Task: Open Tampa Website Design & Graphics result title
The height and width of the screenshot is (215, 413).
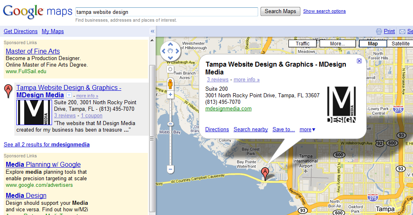Action: pyautogui.click(x=69, y=91)
